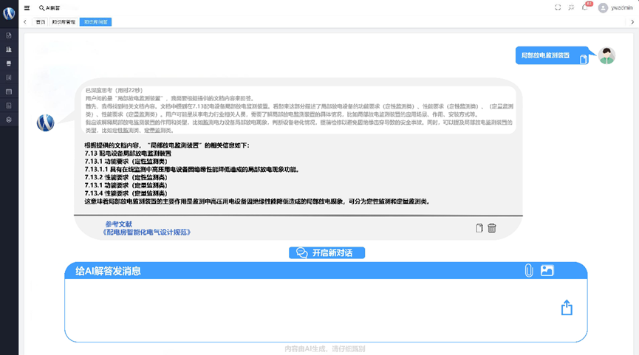Click the 已深度思考（用时22秒）heading
Screen dimensions: 639x355
point(114,90)
